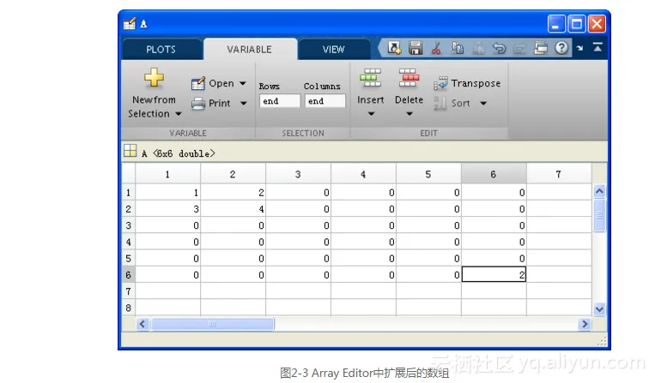This screenshot has height=383, width=655.
Task: Click the Transpose button
Action: click(467, 83)
